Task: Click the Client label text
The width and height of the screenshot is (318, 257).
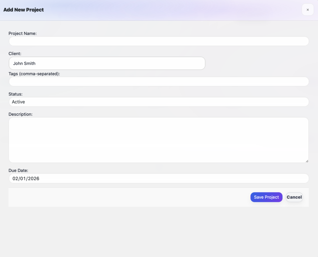Action: pos(15,53)
